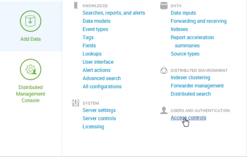Click the Knowledge bookmark icon
The height and width of the screenshot is (157, 247).
click(x=76, y=6)
